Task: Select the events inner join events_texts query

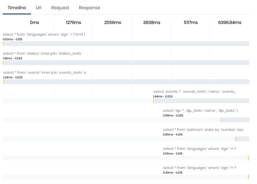Action: point(44,72)
